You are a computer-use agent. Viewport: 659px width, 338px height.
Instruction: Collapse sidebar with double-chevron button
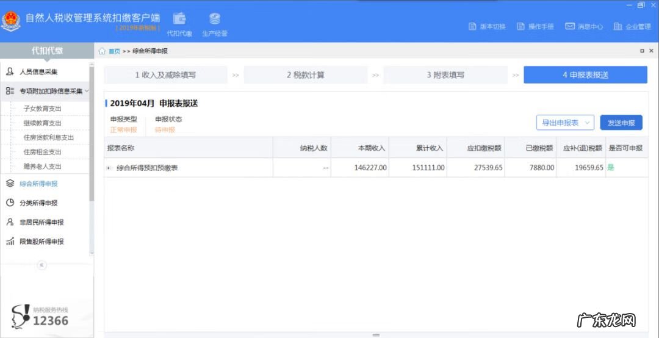41,265
